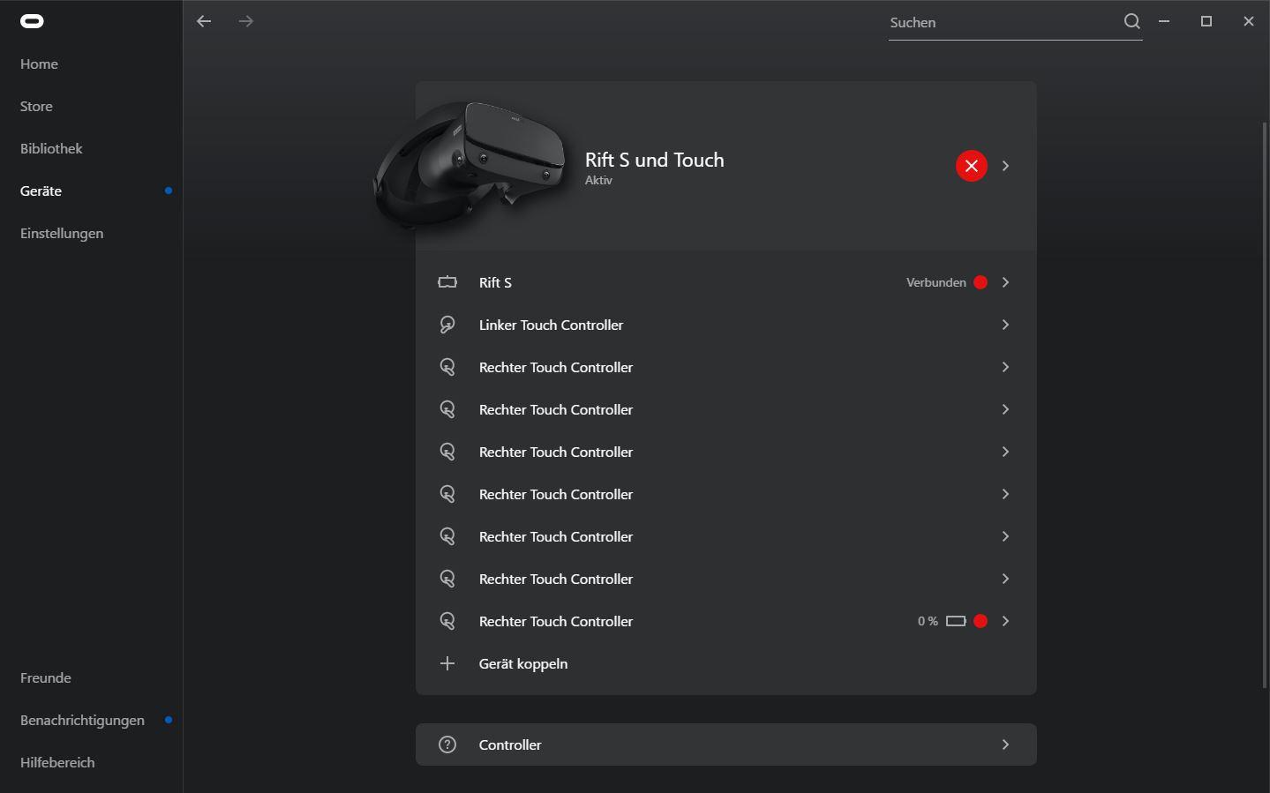Click the Rift S und Touch title

click(654, 160)
